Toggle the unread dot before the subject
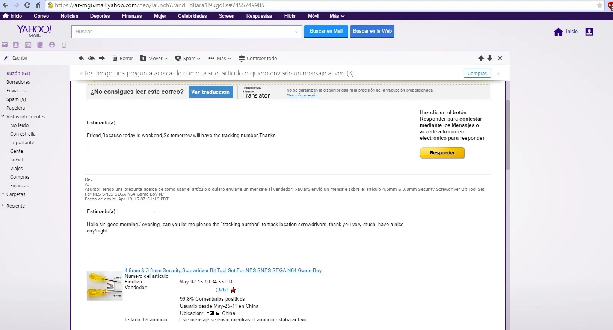 [81, 74]
